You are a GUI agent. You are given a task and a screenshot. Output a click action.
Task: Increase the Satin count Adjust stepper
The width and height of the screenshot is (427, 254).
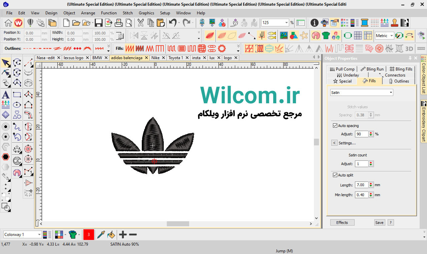(371, 162)
